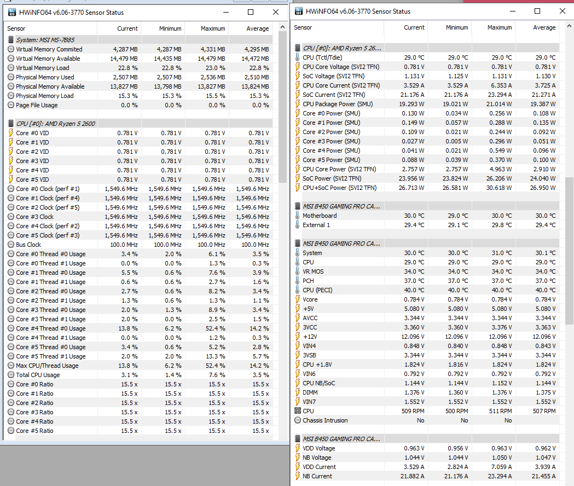Select the CPU NB/SoC voltage row

coord(425,383)
